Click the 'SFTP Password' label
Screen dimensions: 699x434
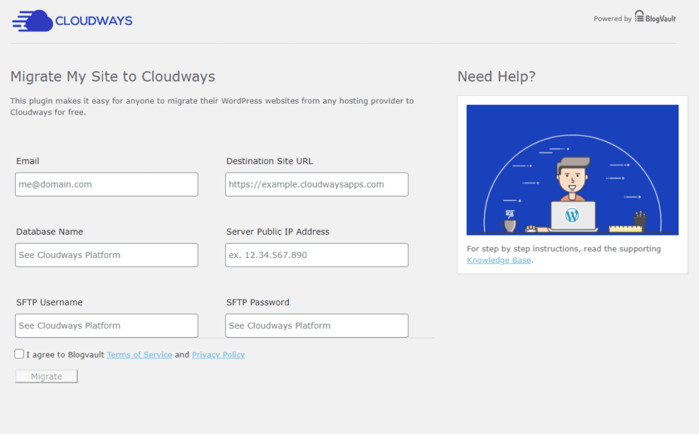[257, 302]
